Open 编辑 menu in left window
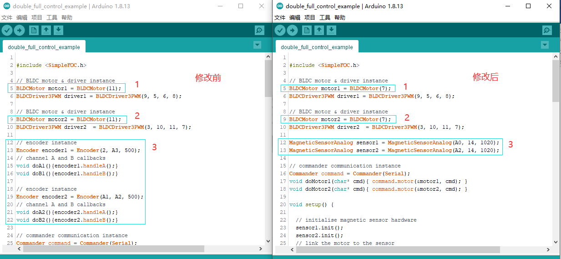 coord(22,18)
